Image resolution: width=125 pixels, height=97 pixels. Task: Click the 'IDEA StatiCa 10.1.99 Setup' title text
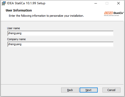[26, 3]
